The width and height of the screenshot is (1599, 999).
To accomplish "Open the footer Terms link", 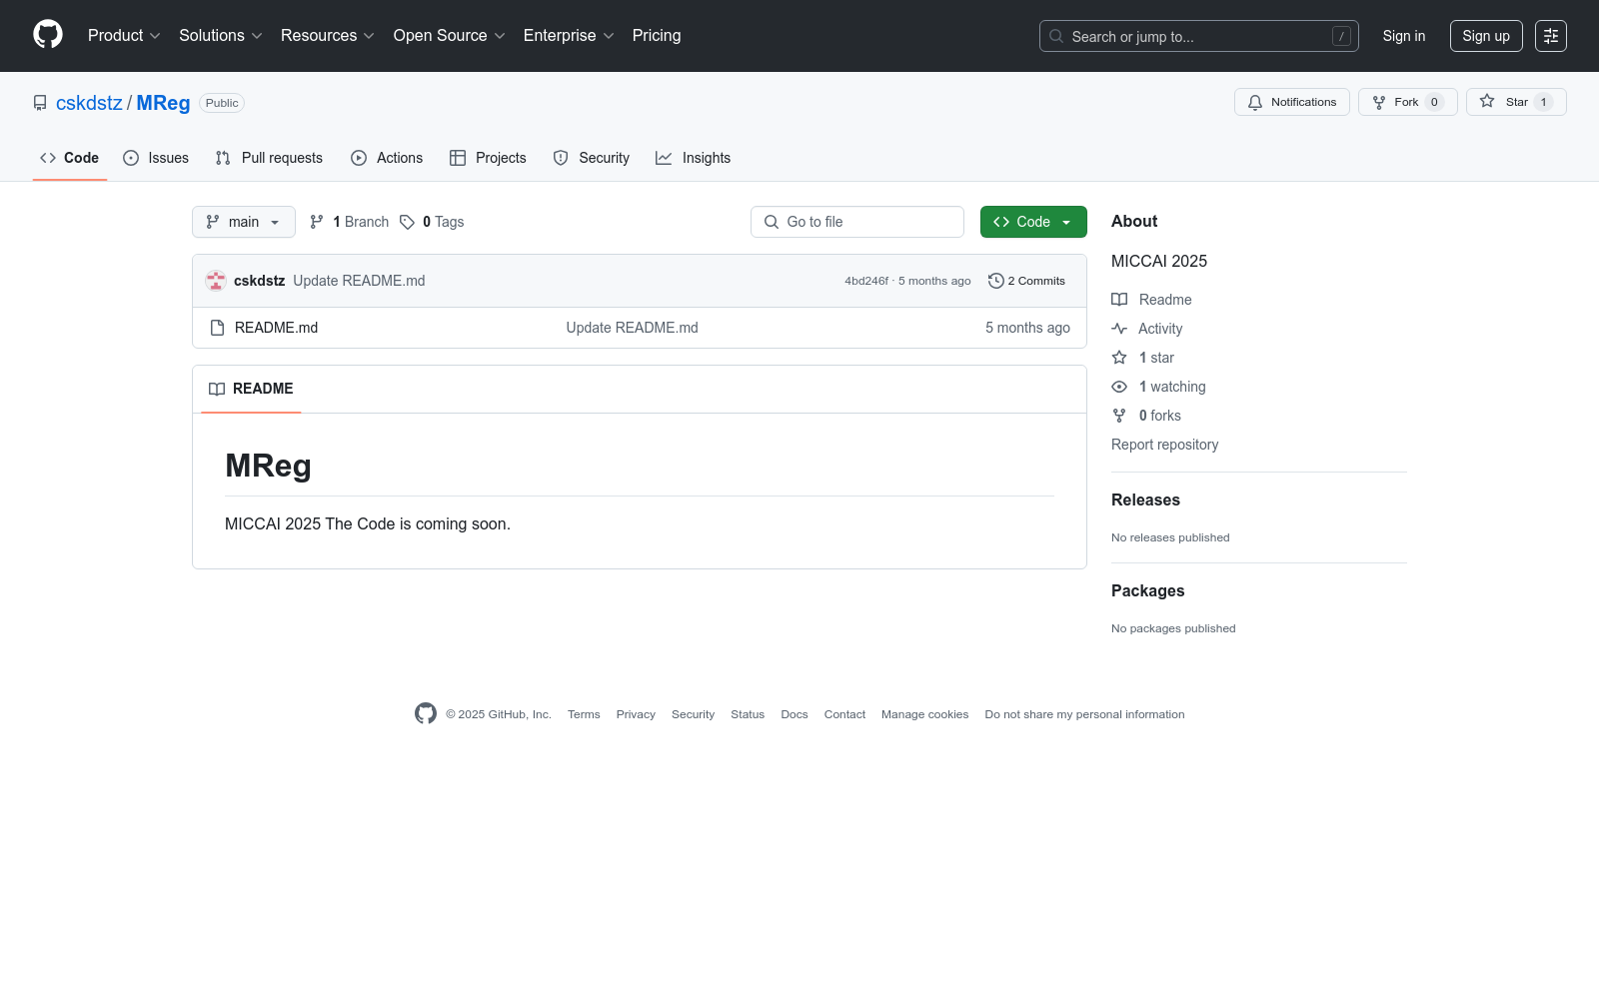I will (584, 714).
